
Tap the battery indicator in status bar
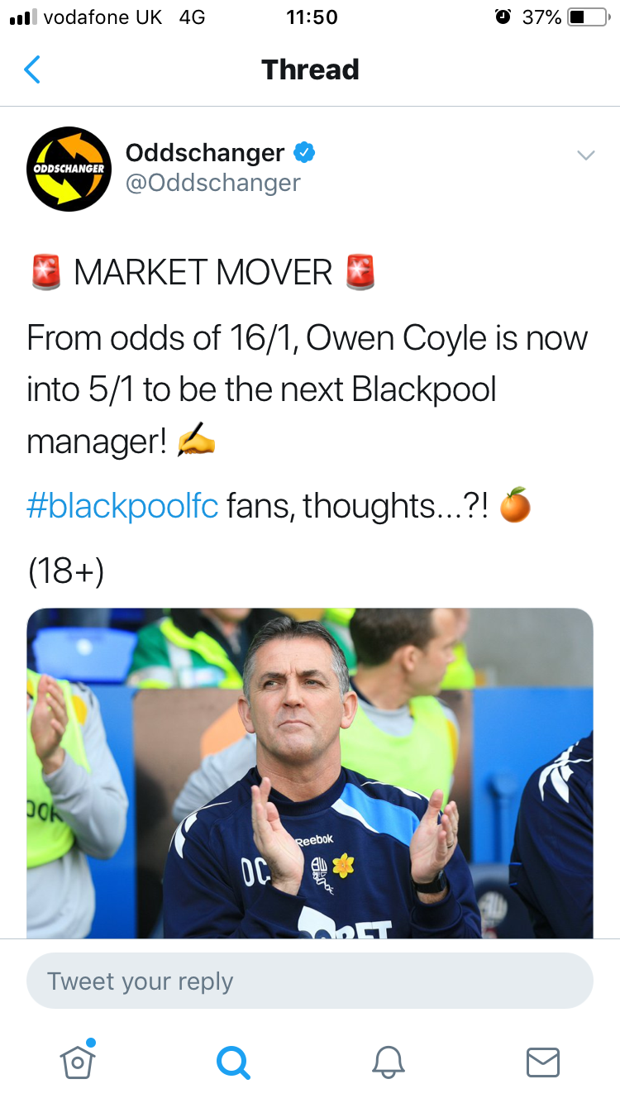[x=588, y=17]
